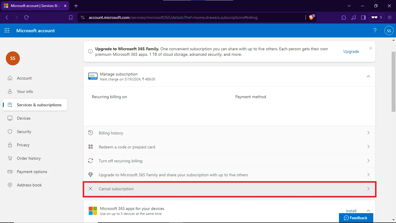Open a new browser tab
This screenshot has width=396, height=223.
76,6
